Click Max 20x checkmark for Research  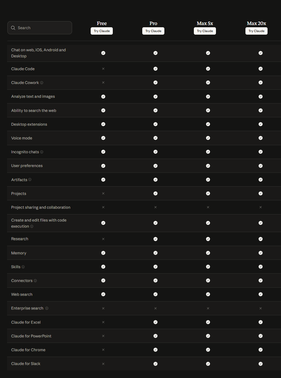pos(260,239)
